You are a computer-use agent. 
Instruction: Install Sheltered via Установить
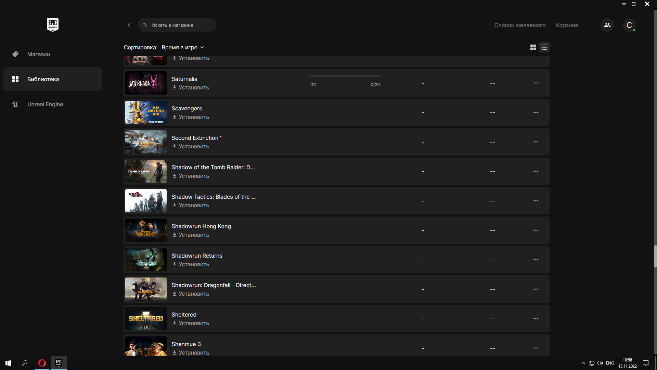pos(191,323)
